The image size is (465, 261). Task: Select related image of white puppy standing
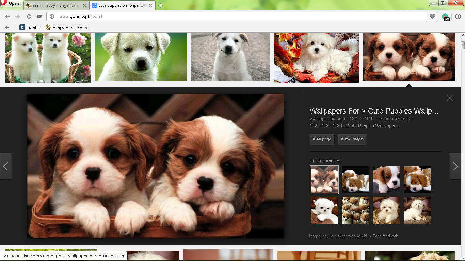coord(417,210)
